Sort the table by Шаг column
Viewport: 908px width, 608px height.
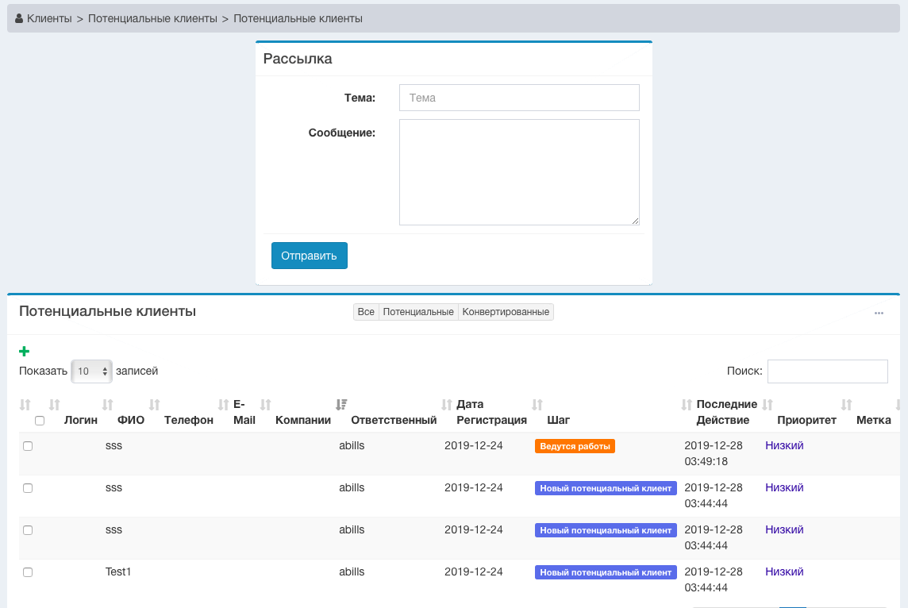(x=537, y=405)
